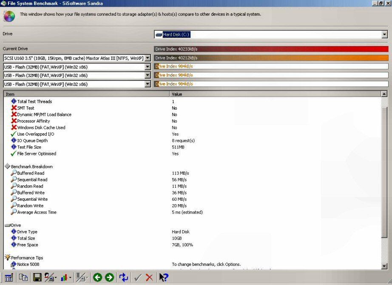Click the Drive Type info icon
Viewport: 392px width, 285px height.
tap(14, 231)
